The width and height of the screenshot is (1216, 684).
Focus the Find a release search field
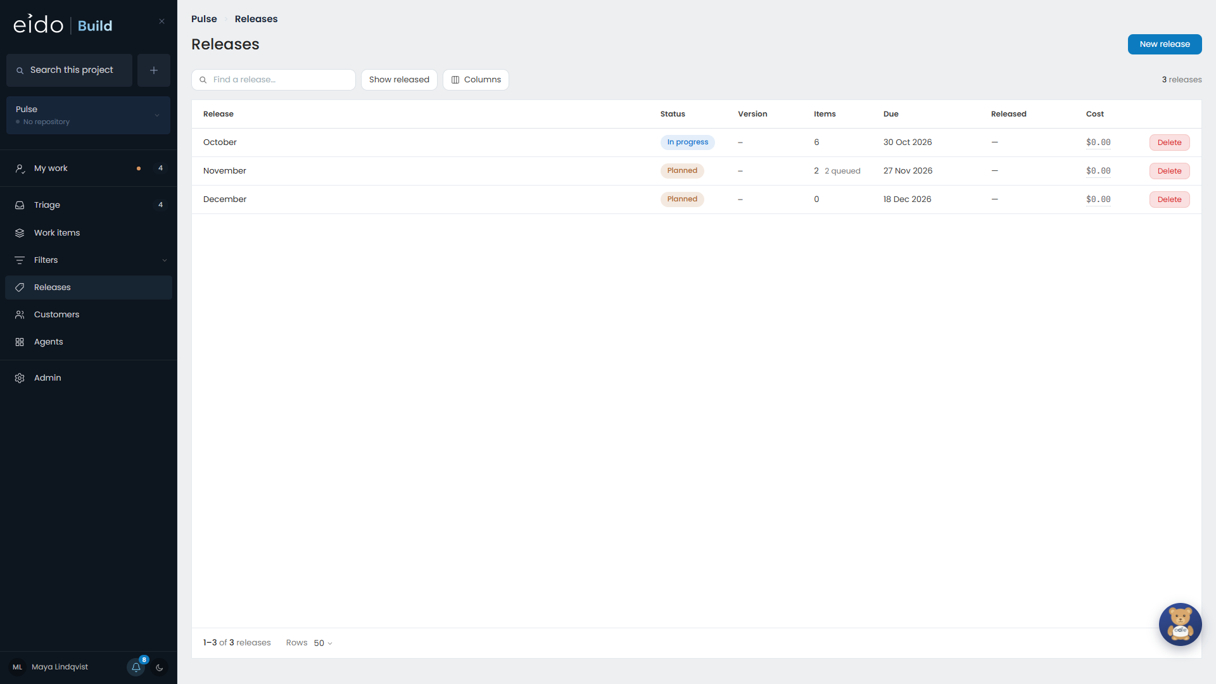(x=274, y=80)
